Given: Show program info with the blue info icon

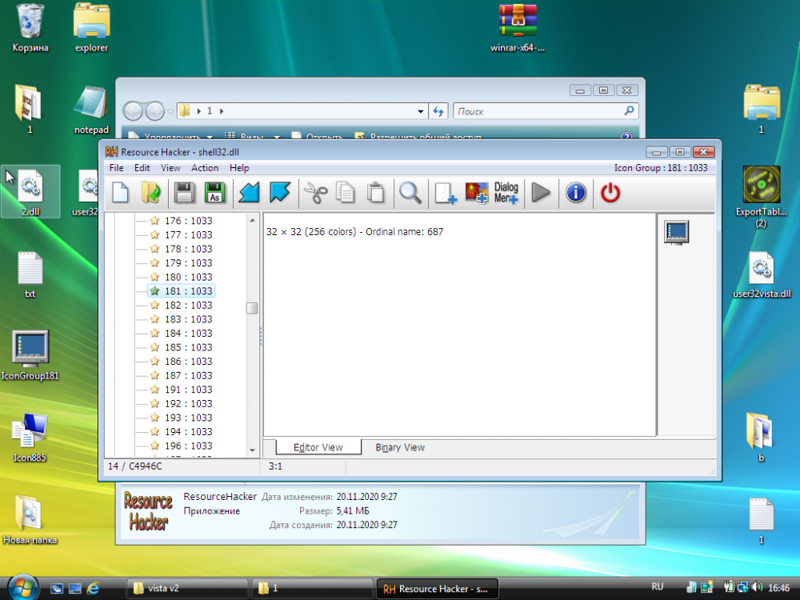Looking at the screenshot, I should point(575,192).
